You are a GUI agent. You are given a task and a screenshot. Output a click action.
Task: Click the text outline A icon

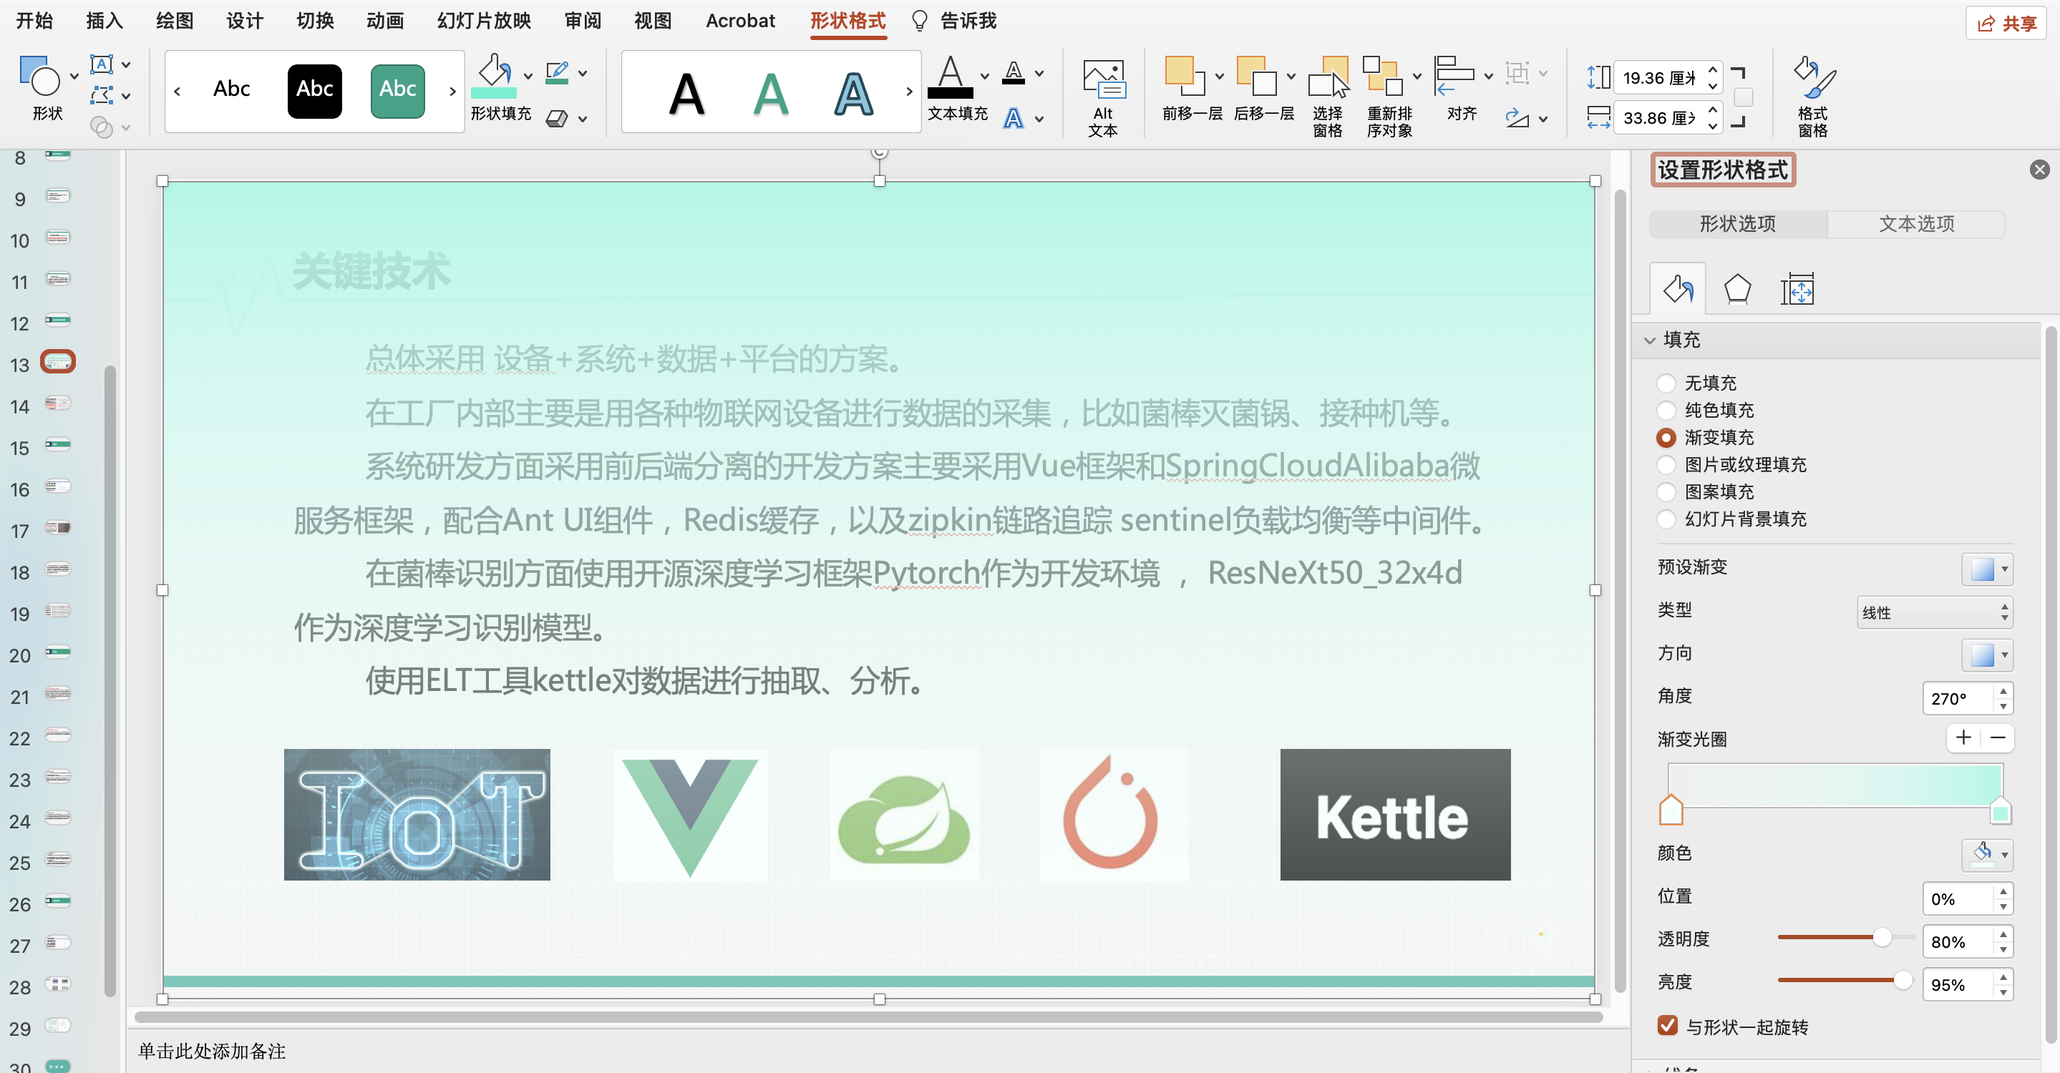1014,73
